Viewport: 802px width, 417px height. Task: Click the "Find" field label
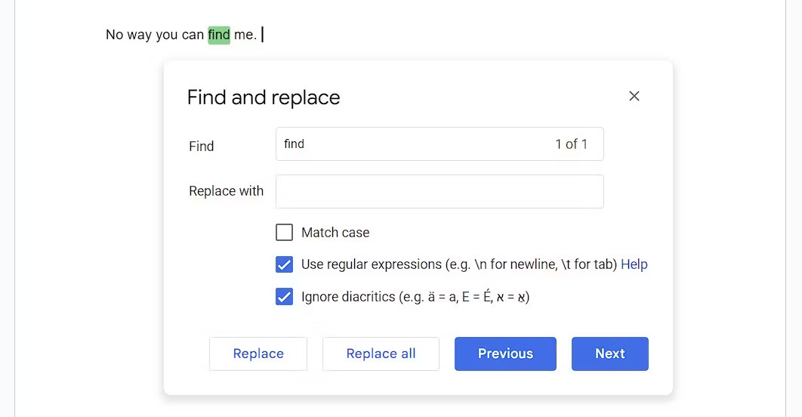pyautogui.click(x=202, y=147)
